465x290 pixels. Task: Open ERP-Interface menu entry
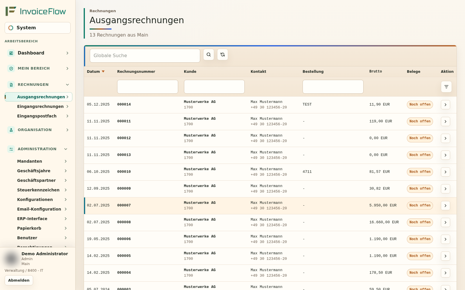[38, 219]
